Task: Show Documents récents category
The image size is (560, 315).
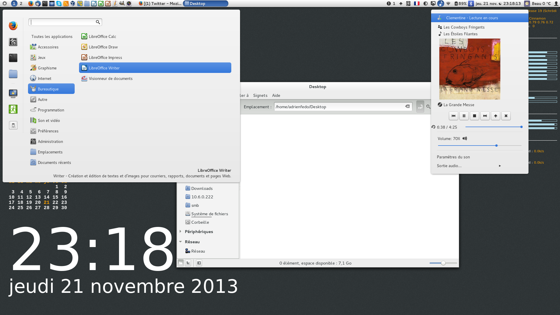Action: 51,162
